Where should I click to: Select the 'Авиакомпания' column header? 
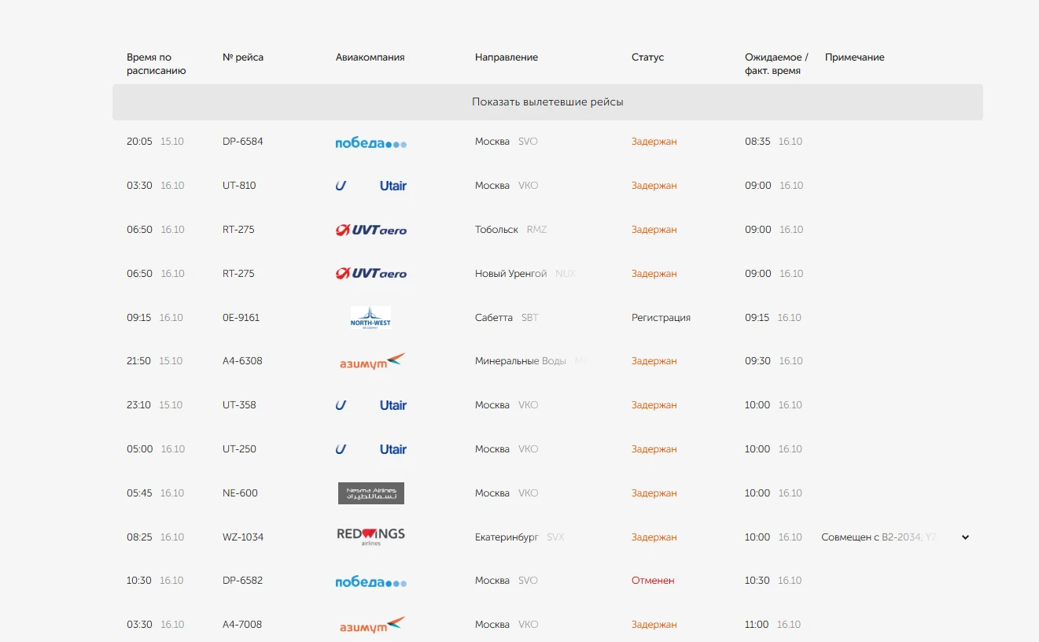coord(370,57)
